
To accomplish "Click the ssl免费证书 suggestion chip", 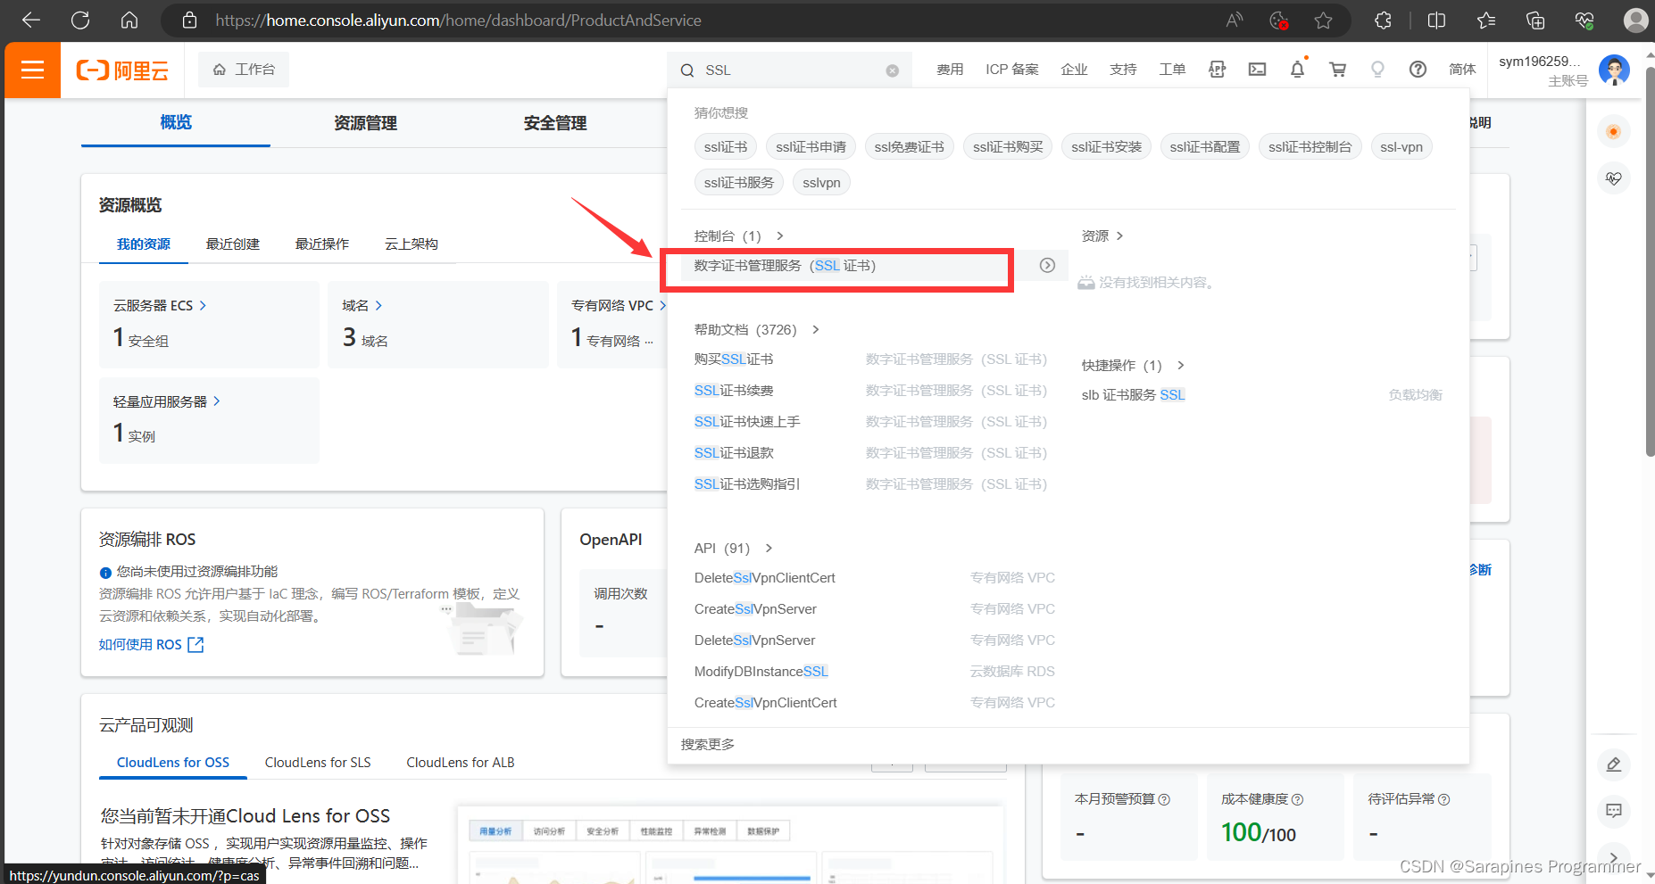I will [909, 147].
